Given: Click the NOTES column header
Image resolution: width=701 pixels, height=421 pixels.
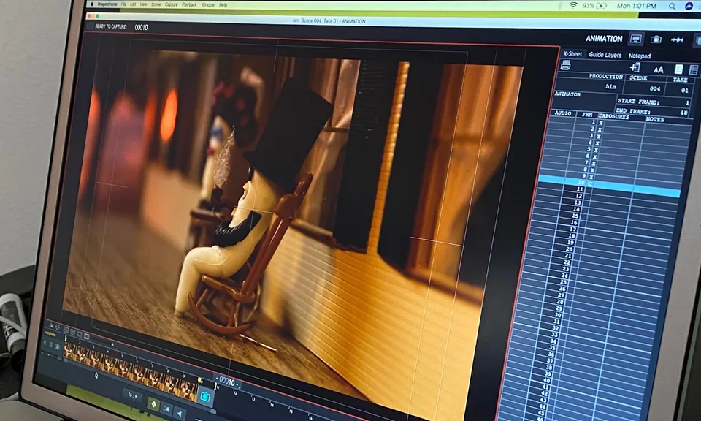Looking at the screenshot, I should (x=655, y=119).
